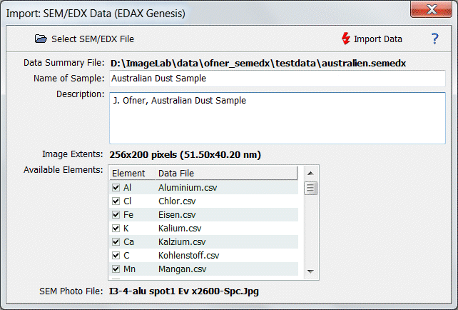Click the open folder icon

(41, 39)
